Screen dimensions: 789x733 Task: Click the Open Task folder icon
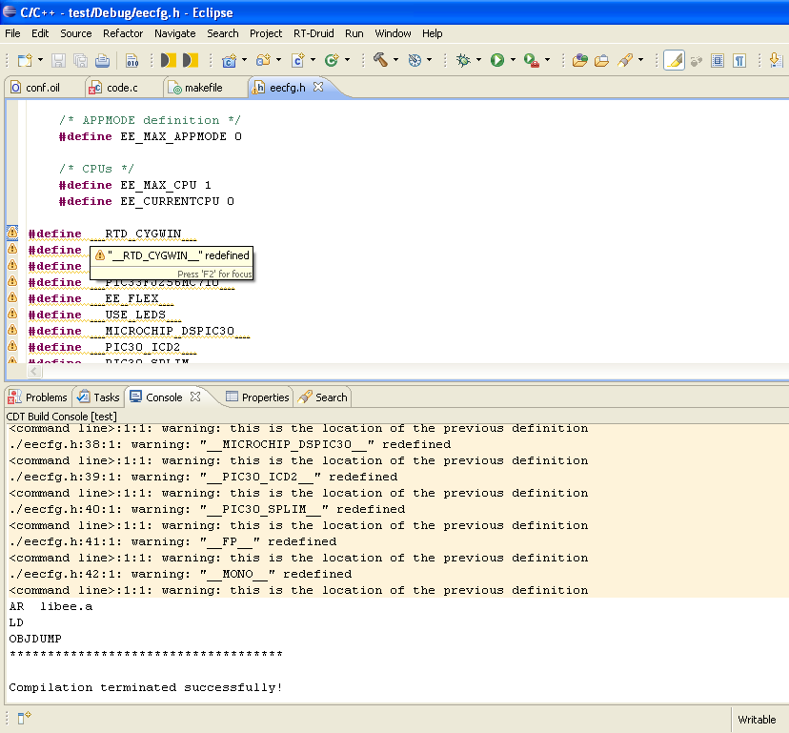(602, 60)
